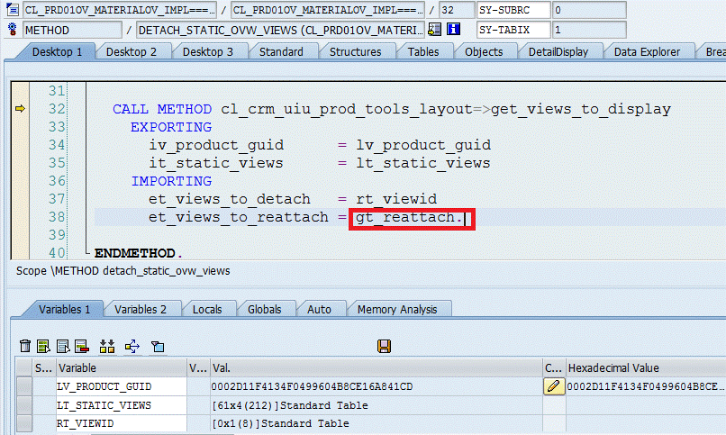726x435 pixels.
Task: Click the floppy disk save icon above the variables table
Action: [x=385, y=346]
